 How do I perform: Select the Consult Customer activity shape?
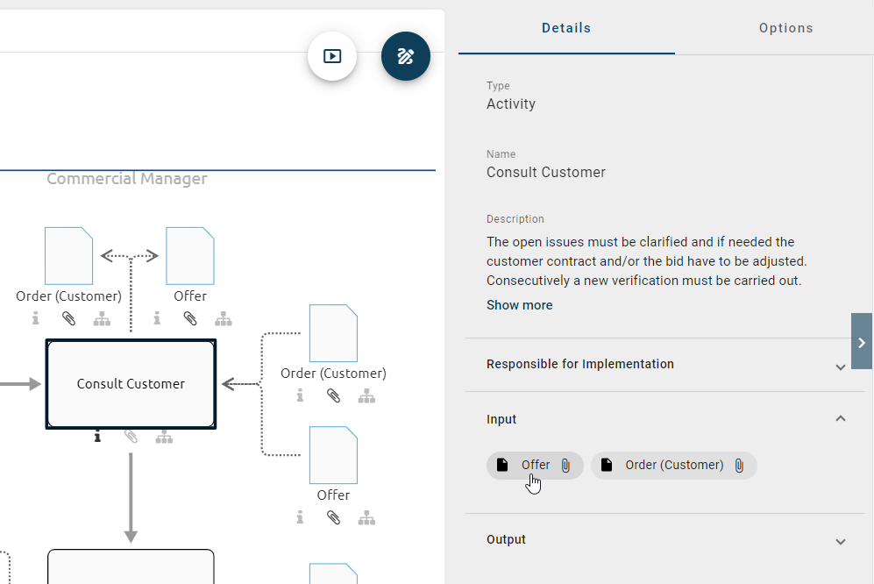point(131,383)
